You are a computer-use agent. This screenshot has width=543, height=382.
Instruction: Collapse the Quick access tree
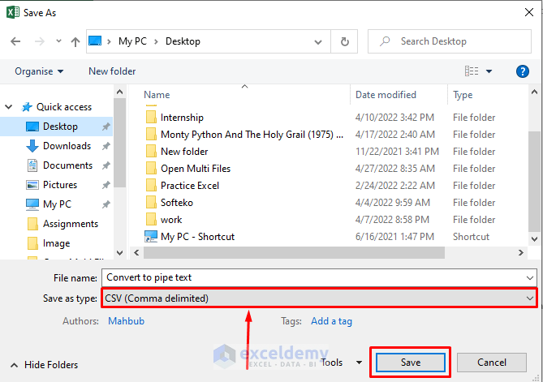pyautogui.click(x=9, y=107)
